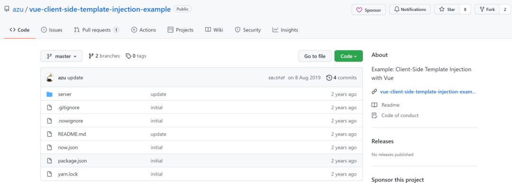
Task: Open the master branch dropdown
Action: click(61, 56)
